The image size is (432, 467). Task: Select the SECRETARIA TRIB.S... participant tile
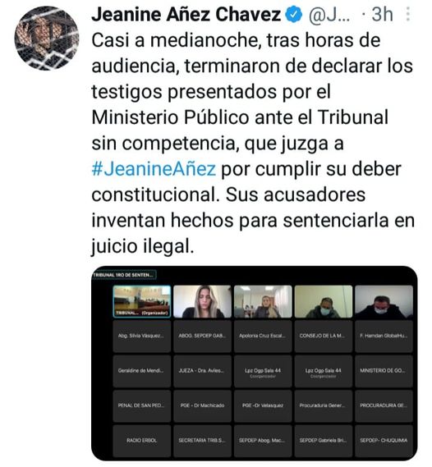(x=202, y=441)
